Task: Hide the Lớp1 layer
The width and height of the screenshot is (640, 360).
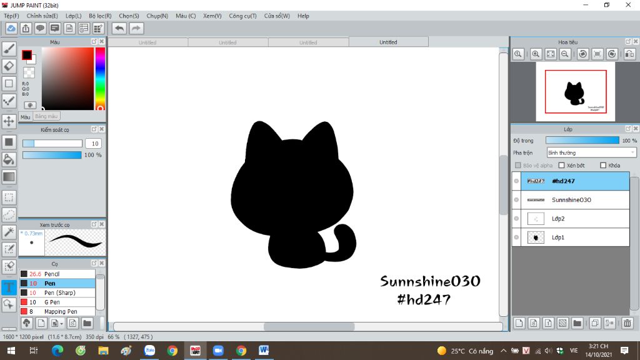Action: pyautogui.click(x=516, y=237)
